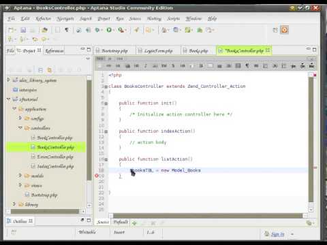Collapse the zftutorial project node
Screen dimensions: 327x245
(x=8, y=99)
